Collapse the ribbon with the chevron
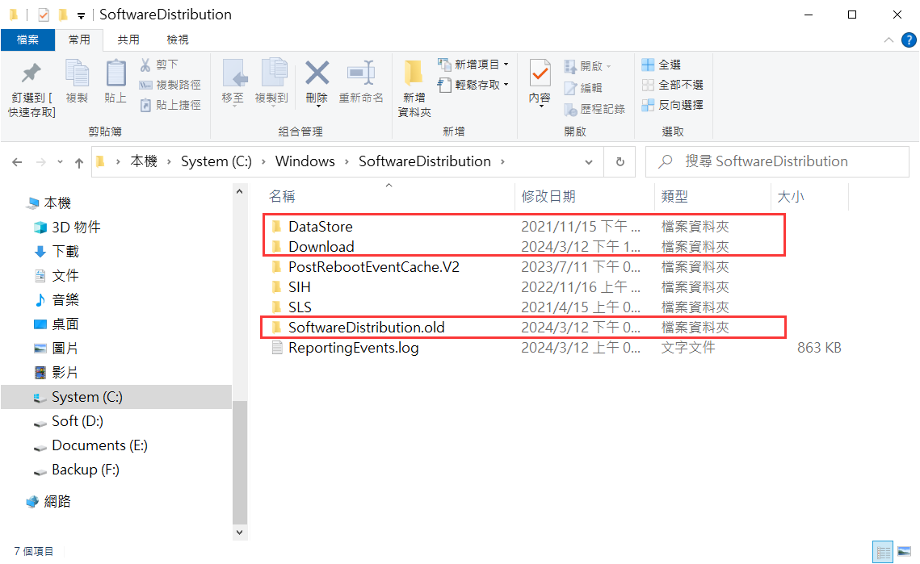Image resolution: width=920 pixels, height=564 pixels. coord(888,40)
